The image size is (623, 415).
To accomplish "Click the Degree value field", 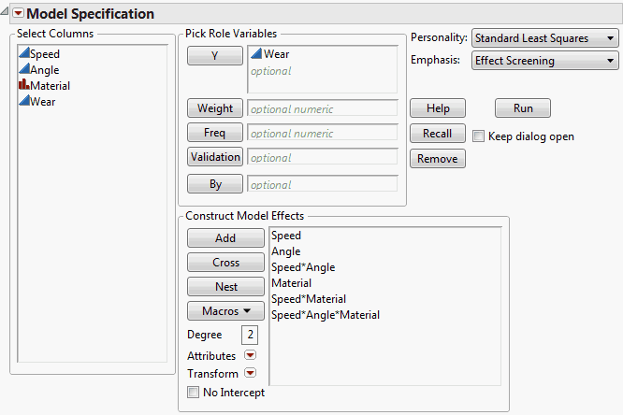I will pos(251,335).
